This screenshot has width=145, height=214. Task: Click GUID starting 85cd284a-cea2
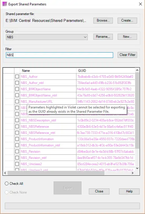106,164
